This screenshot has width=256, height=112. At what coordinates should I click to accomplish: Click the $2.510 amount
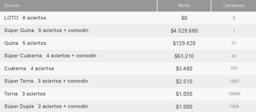pos(184,81)
